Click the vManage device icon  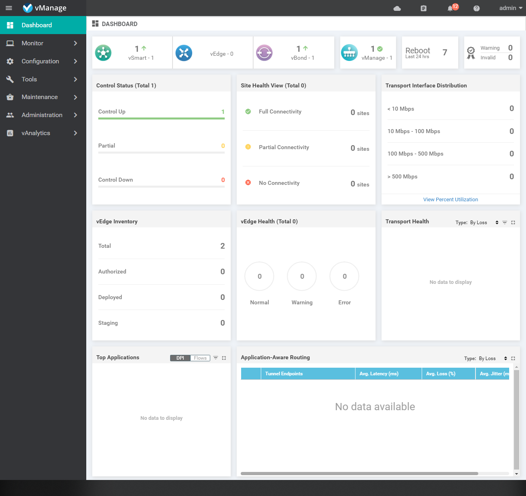point(349,53)
